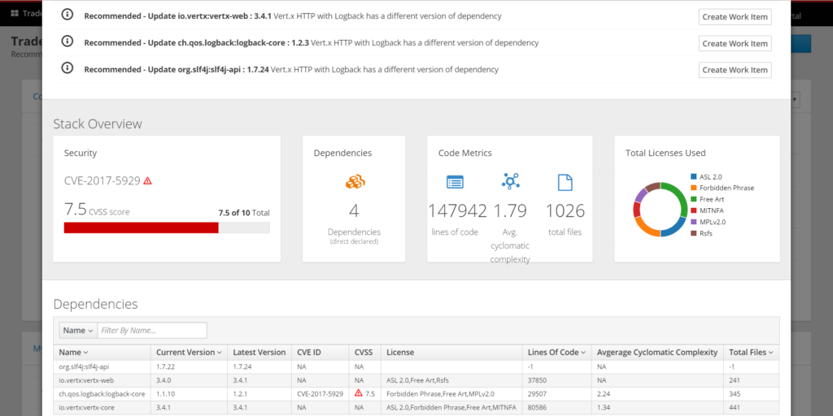The height and width of the screenshot is (416, 833).
Task: Click the lines of code icon
Action: point(455,182)
